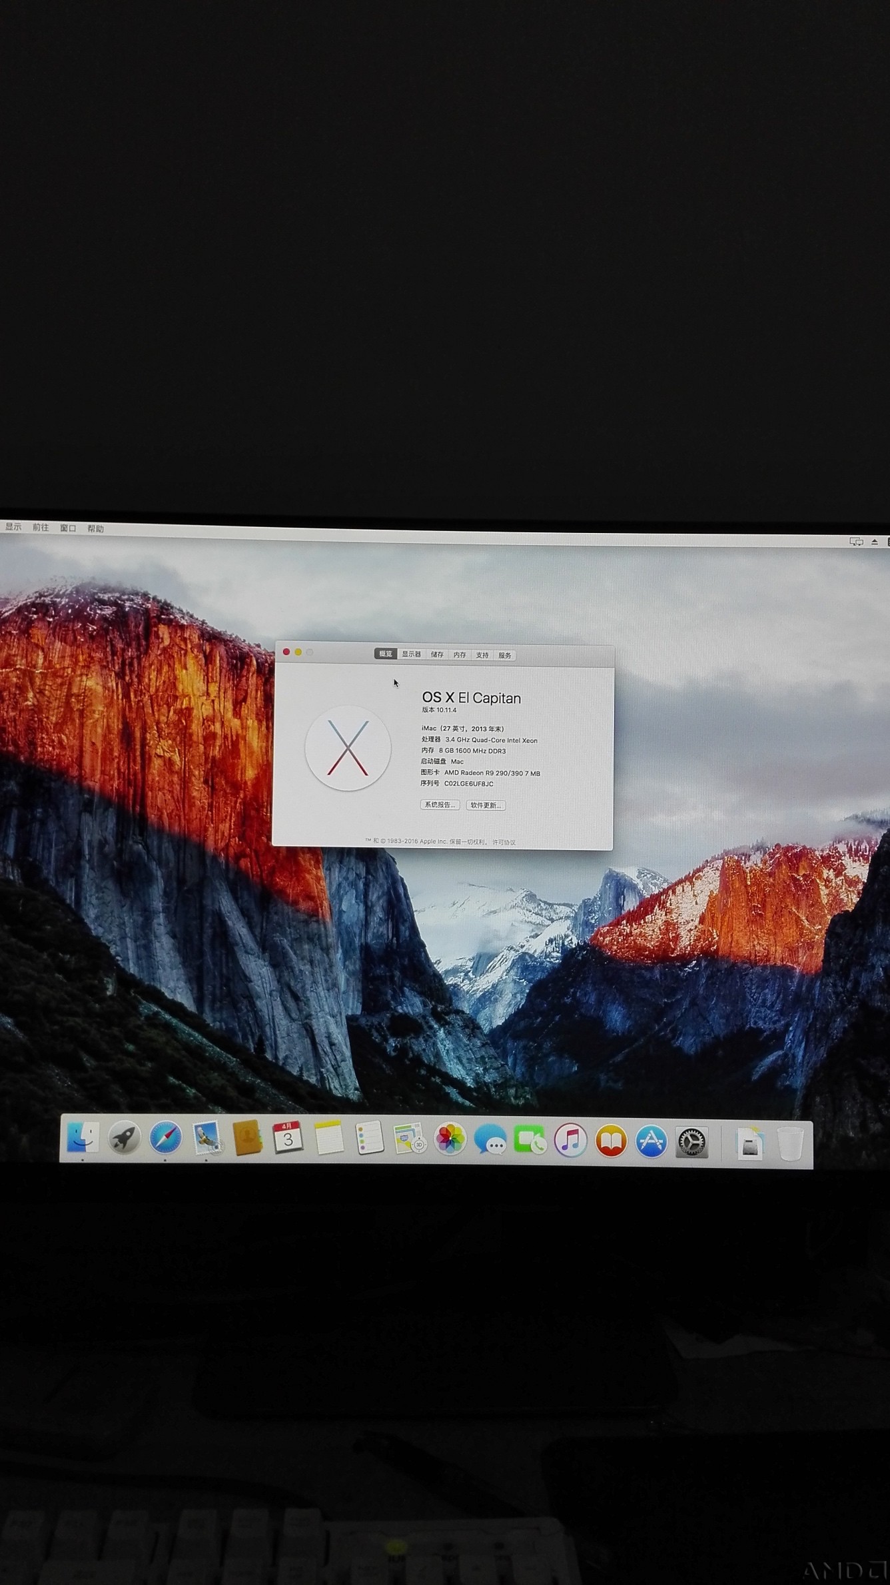Switch to 支持 tab
Image resolution: width=890 pixels, height=1585 pixels.
[482, 656]
